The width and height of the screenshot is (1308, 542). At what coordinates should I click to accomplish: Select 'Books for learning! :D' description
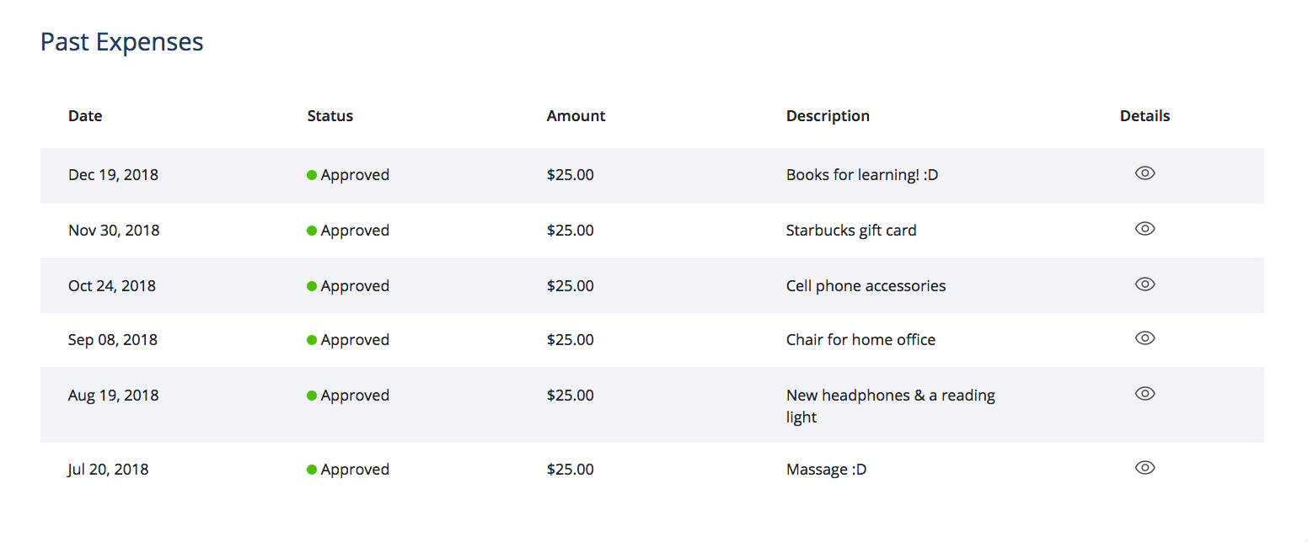[x=862, y=175]
